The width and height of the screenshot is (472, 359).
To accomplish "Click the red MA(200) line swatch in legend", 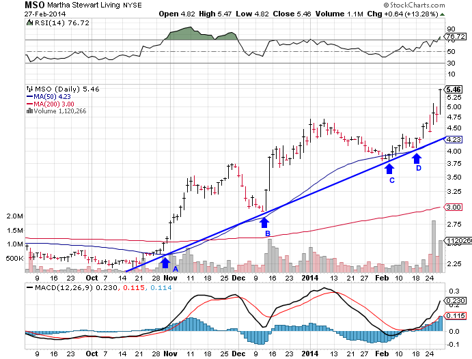I will tap(30, 104).
